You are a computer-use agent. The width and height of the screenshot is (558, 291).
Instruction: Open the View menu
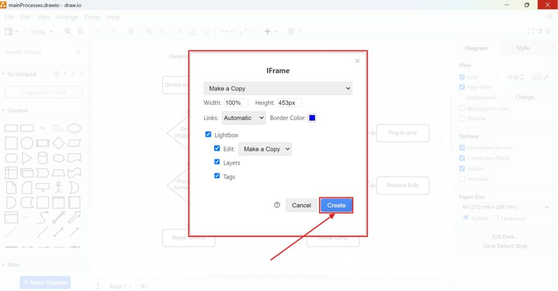44,17
